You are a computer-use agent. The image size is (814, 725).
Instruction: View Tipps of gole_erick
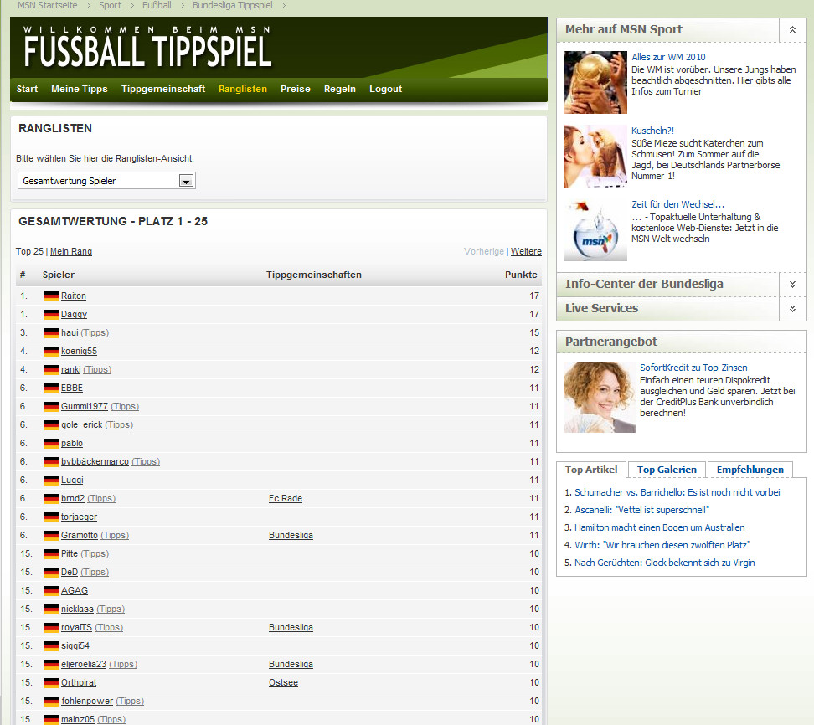click(x=119, y=424)
